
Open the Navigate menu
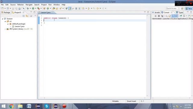pyautogui.click(x=29, y=5)
